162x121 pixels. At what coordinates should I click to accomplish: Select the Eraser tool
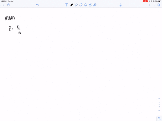tap(81, 5)
